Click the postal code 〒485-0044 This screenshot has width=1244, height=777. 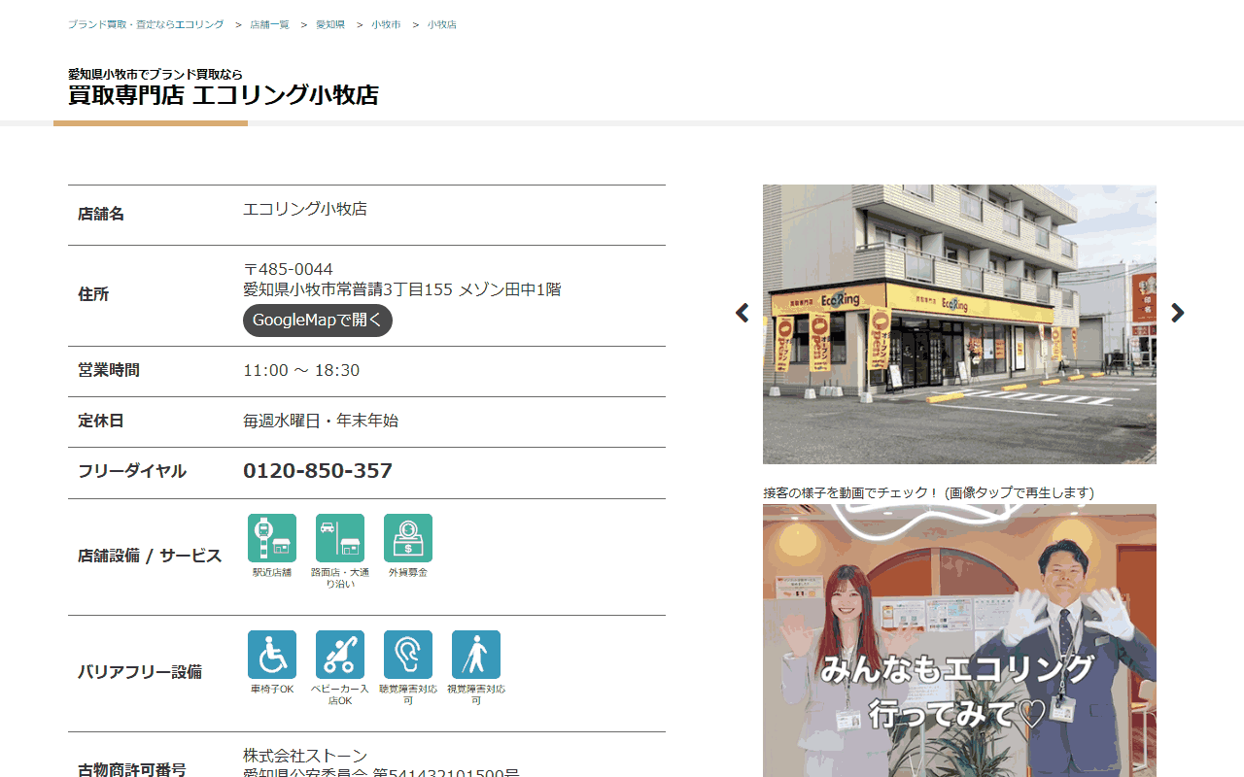288,269
